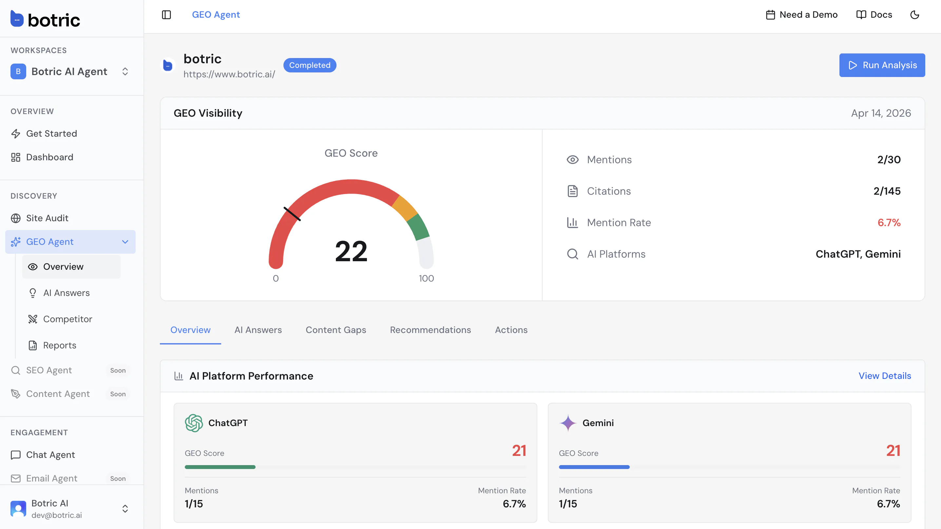Click ChatGPT GEO Score green progress bar
The width and height of the screenshot is (941, 529).
tap(220, 467)
